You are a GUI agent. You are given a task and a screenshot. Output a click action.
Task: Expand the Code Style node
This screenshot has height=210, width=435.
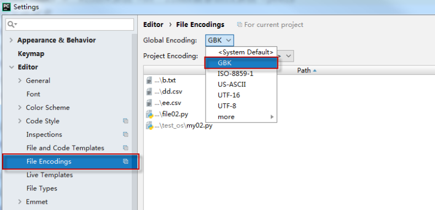point(20,121)
